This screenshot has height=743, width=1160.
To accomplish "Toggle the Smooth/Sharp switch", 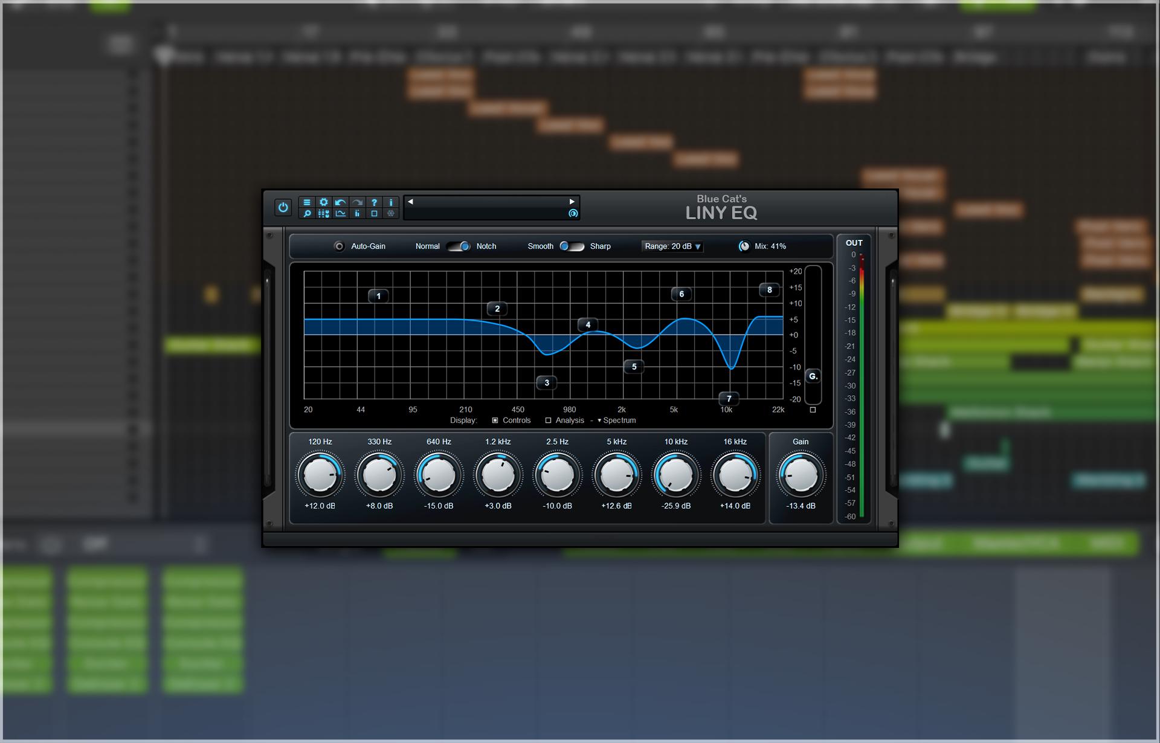I will pos(572,246).
